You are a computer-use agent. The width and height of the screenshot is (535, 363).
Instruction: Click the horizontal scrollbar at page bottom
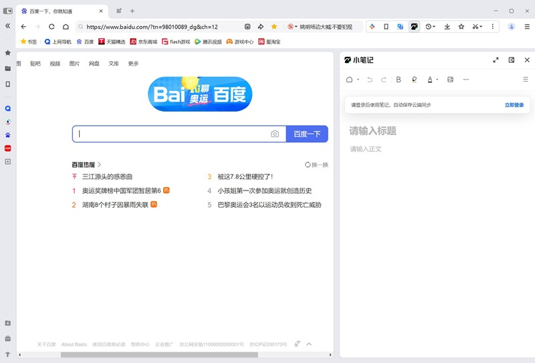point(159,355)
